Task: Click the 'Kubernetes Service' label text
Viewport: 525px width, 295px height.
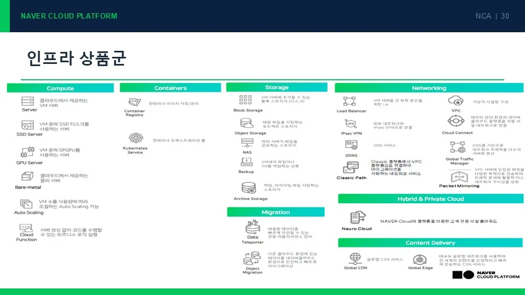Action: pyautogui.click(x=135, y=150)
